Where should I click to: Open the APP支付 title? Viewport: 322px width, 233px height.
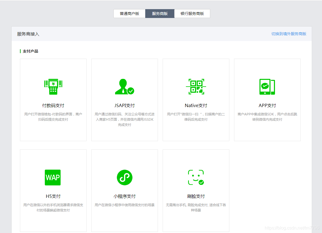pyautogui.click(x=267, y=105)
